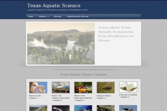Open 'What's Your Watershed Address? – Chapter 3' link
The image size is (167, 111).
point(83,98)
